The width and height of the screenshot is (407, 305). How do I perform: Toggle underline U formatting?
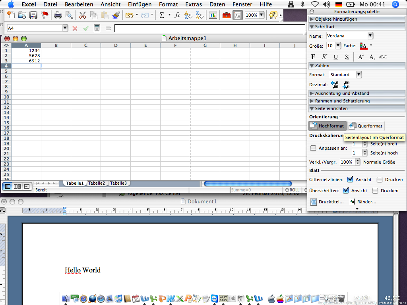click(x=335, y=57)
